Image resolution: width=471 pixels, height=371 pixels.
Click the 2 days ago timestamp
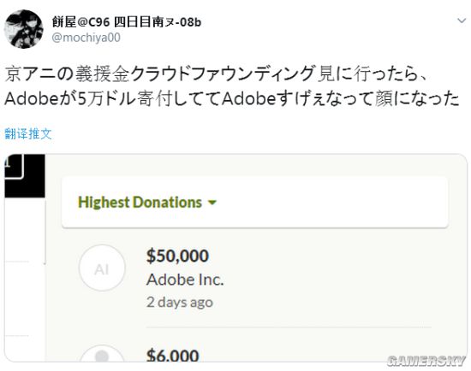(x=180, y=302)
